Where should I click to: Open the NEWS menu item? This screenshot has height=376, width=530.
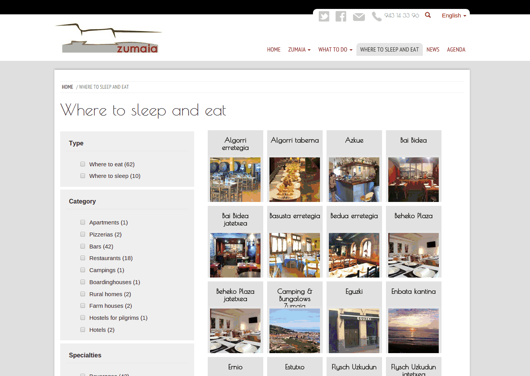[x=433, y=50]
